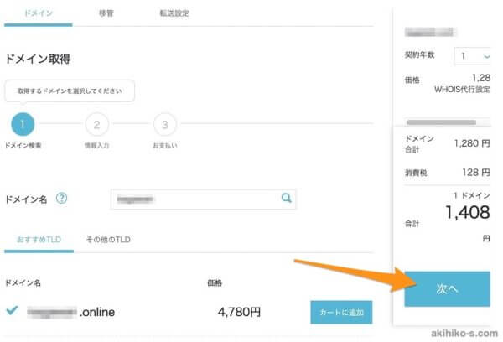
Task: Click step 2 情報入力 circle
Action: coord(97,125)
